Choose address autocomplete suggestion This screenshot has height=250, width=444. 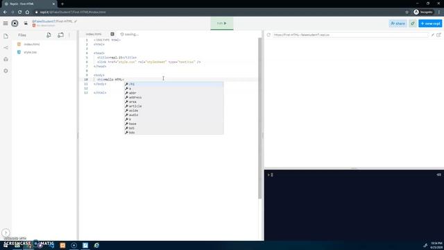click(x=174, y=97)
